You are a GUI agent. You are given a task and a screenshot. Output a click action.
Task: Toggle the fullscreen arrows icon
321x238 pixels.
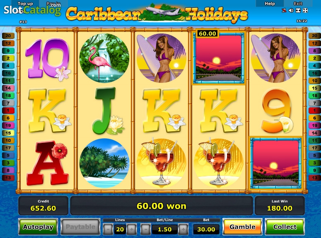[305, 10]
